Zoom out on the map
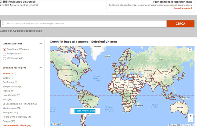The width and height of the screenshot is (197, 127). pyautogui.click(x=190, y=120)
